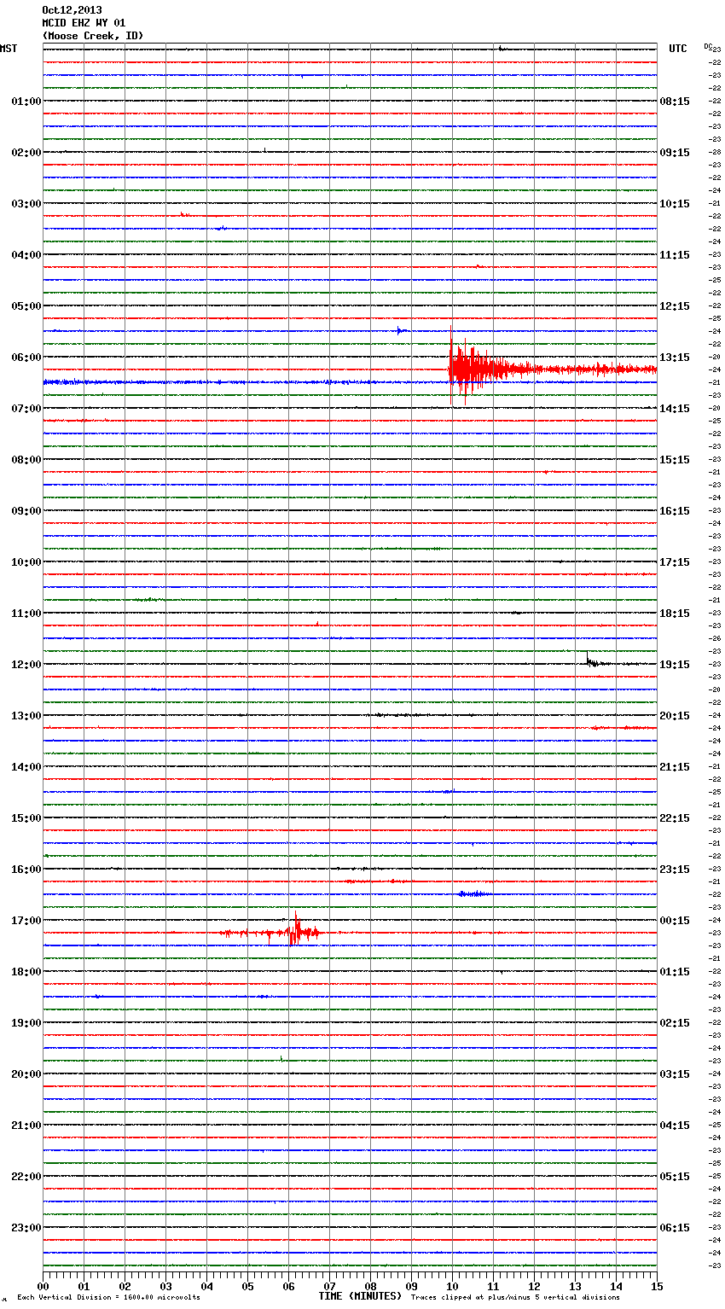Click the 19:15 UTC time label
725x1309 pixels.
click(675, 665)
